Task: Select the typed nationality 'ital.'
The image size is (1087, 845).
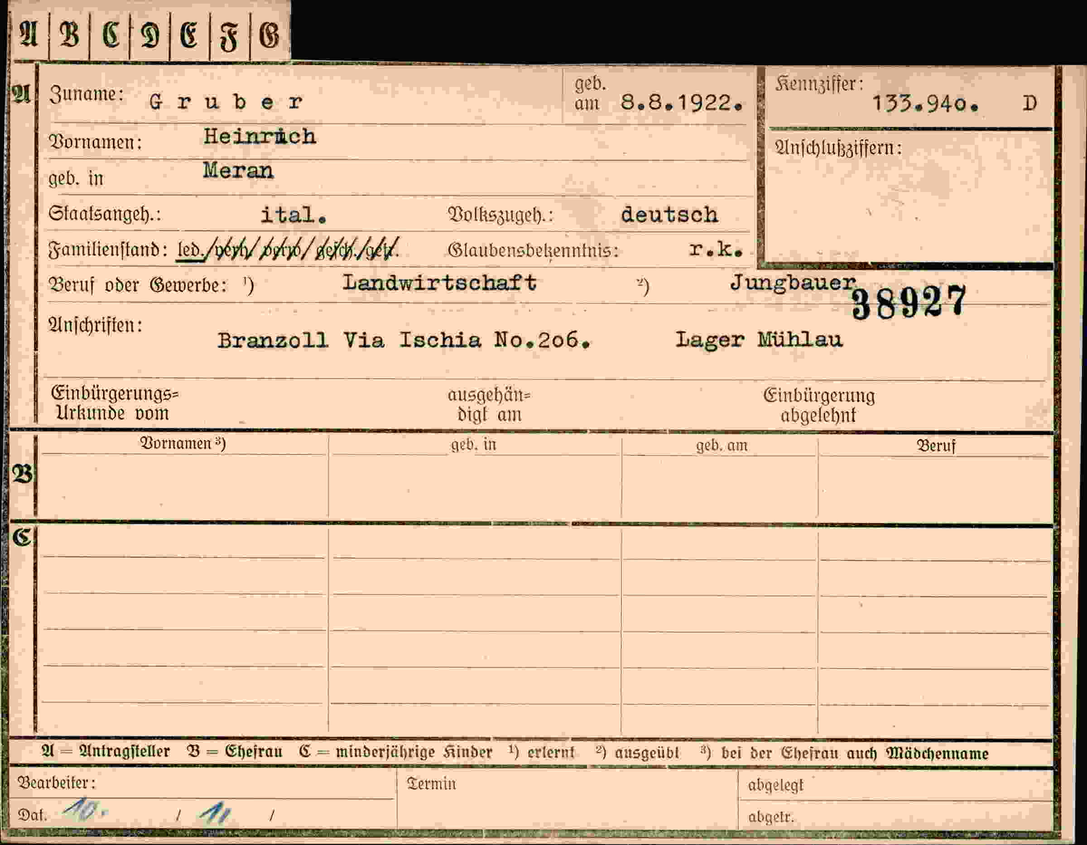Action: [x=293, y=215]
